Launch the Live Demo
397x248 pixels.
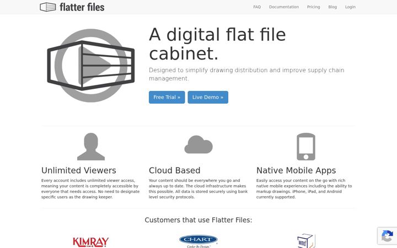(x=208, y=97)
